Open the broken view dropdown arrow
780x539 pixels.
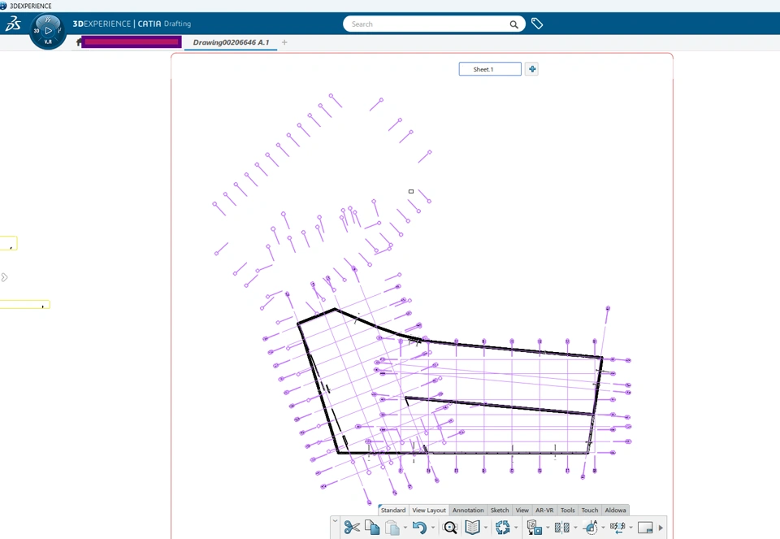click(630, 528)
